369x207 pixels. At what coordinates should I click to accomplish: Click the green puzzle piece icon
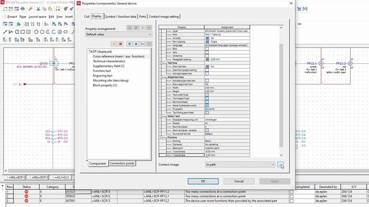(18, 24)
